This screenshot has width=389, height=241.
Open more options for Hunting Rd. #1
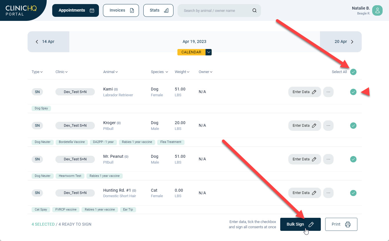point(328,193)
